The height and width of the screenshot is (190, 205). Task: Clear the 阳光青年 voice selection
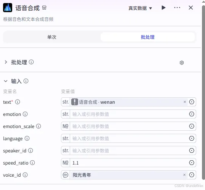click(184, 175)
